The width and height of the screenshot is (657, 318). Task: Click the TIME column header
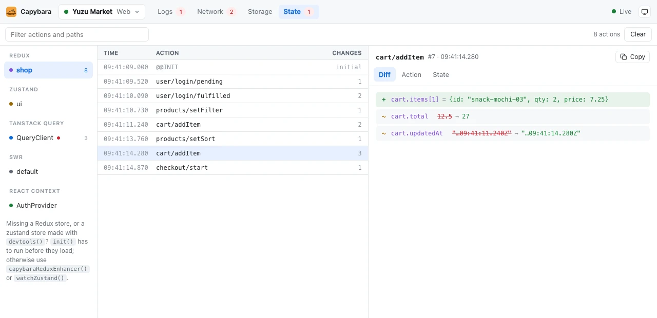point(111,53)
